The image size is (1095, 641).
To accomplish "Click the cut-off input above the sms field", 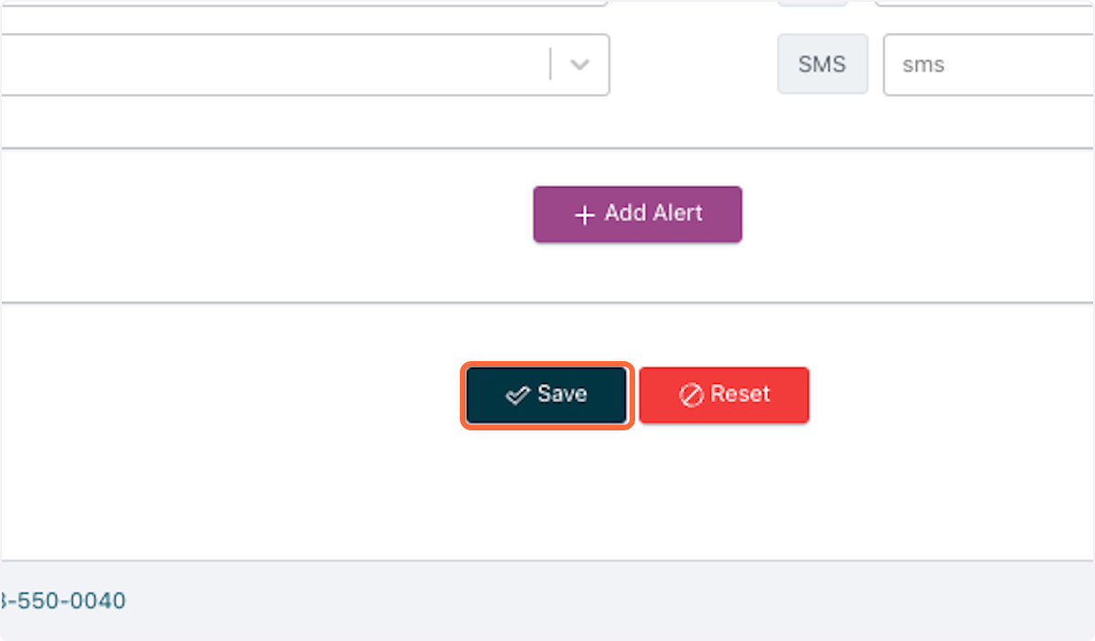I will (985, 4).
